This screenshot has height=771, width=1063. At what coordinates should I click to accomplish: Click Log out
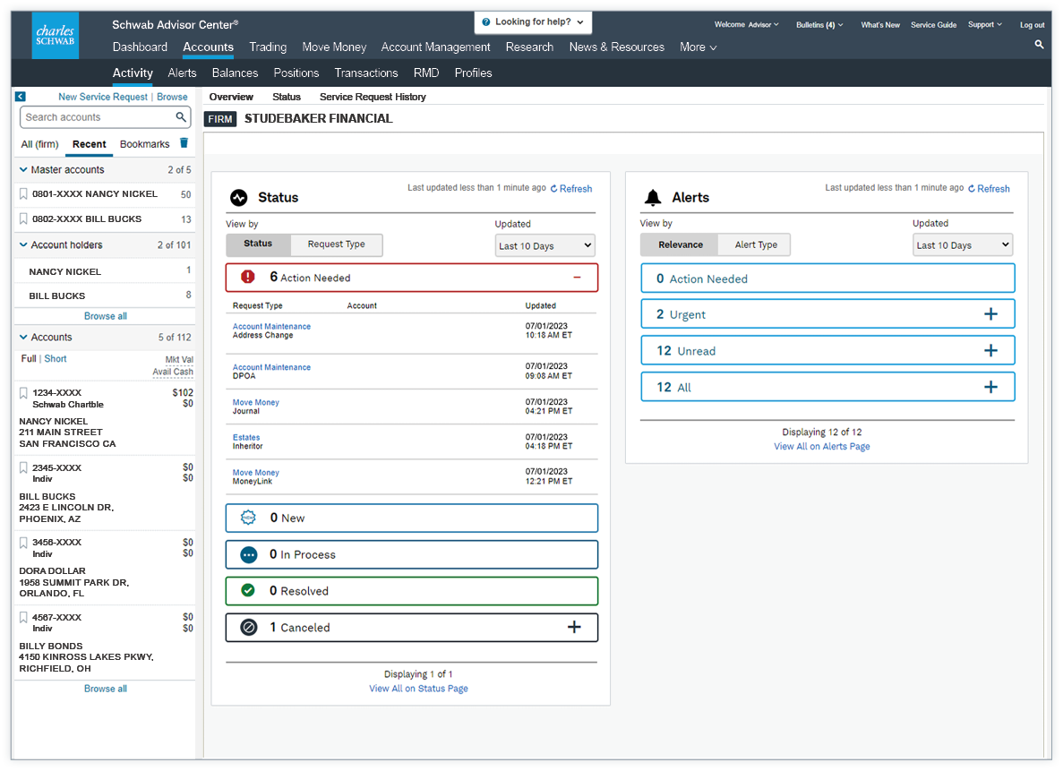pyautogui.click(x=1032, y=25)
